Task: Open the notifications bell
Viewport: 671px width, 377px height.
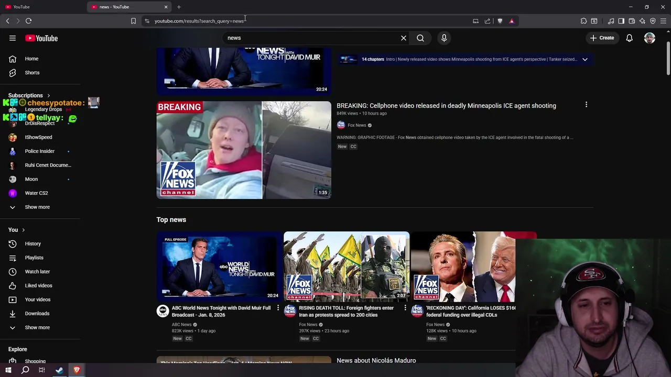Action: [629, 38]
